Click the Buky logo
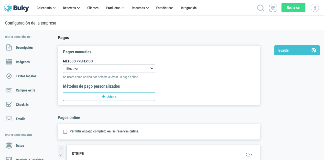Viewport: 324px width, 160px height. coord(17,8)
